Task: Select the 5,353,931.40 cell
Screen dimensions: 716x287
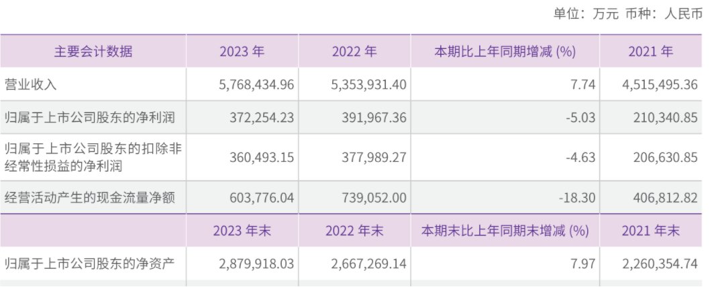Action: 369,85
